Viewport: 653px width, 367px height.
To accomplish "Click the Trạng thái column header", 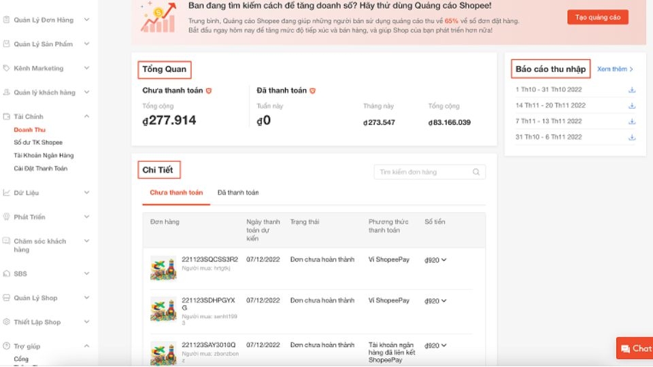I will coord(305,222).
